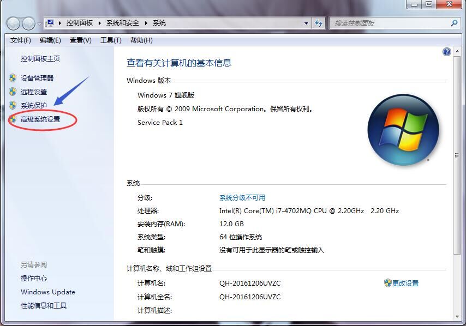Click 更改设置 link
The width and height of the screenshot is (466, 326).
tap(405, 283)
